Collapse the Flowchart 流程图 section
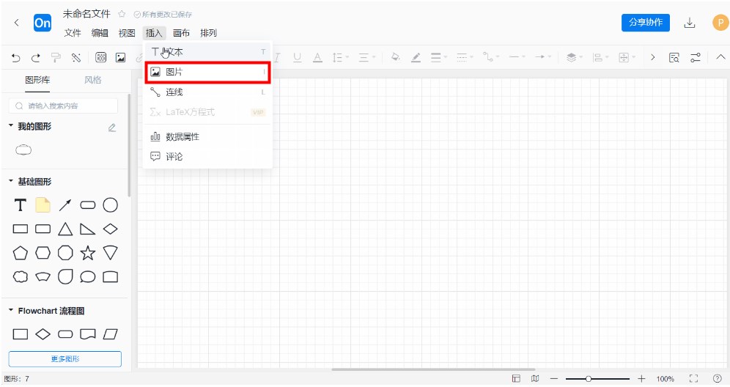 coord(11,310)
